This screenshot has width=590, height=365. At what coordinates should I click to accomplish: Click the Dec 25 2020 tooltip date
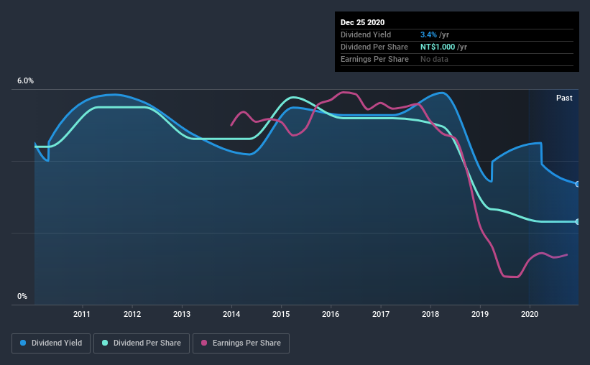point(362,22)
